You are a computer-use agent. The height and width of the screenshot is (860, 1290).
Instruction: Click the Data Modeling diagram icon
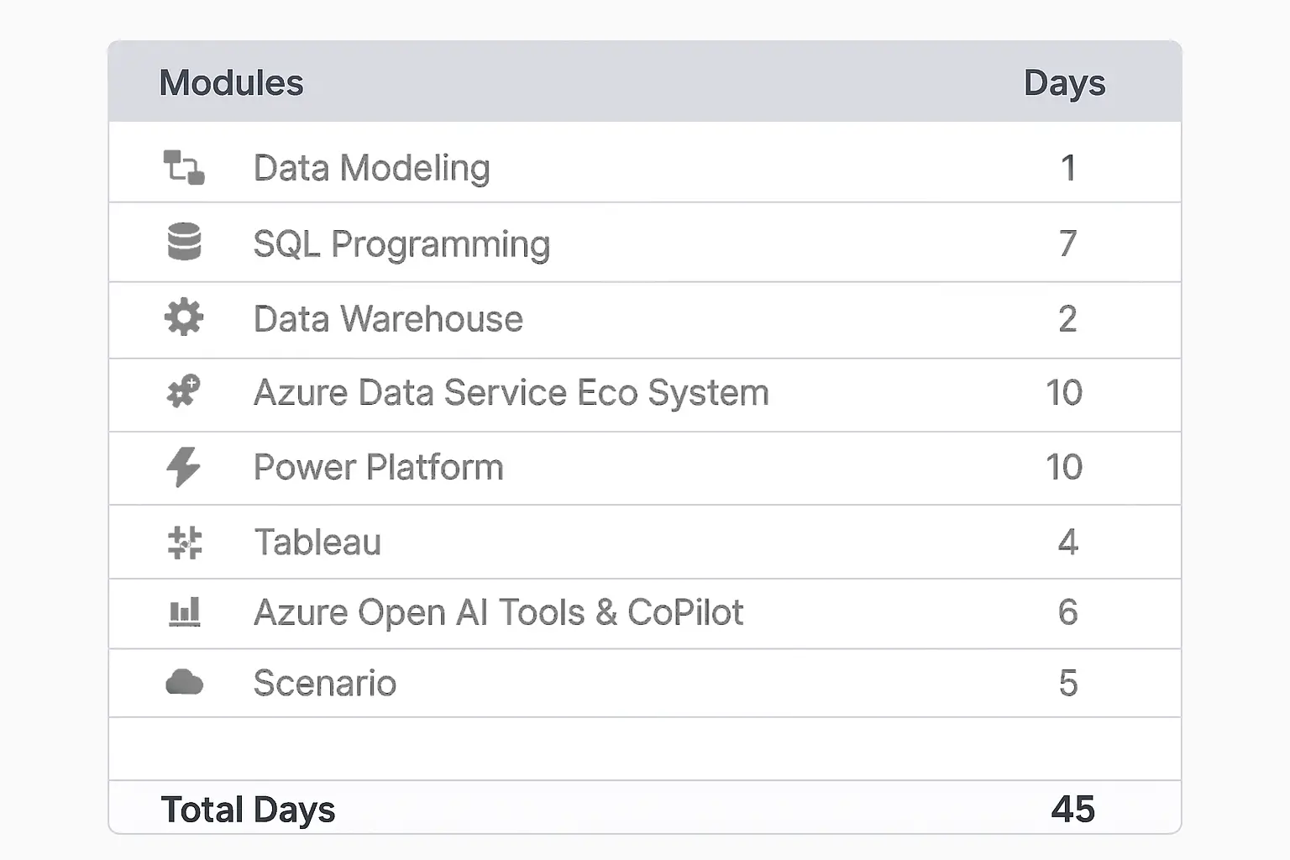(184, 167)
